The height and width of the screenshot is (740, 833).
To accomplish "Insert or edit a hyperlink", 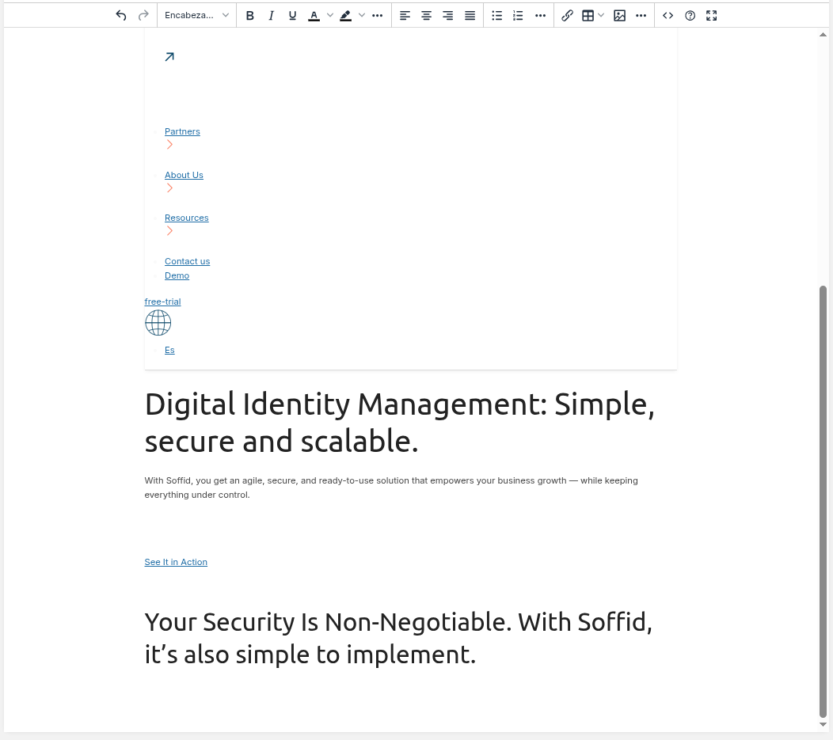I will (x=567, y=15).
